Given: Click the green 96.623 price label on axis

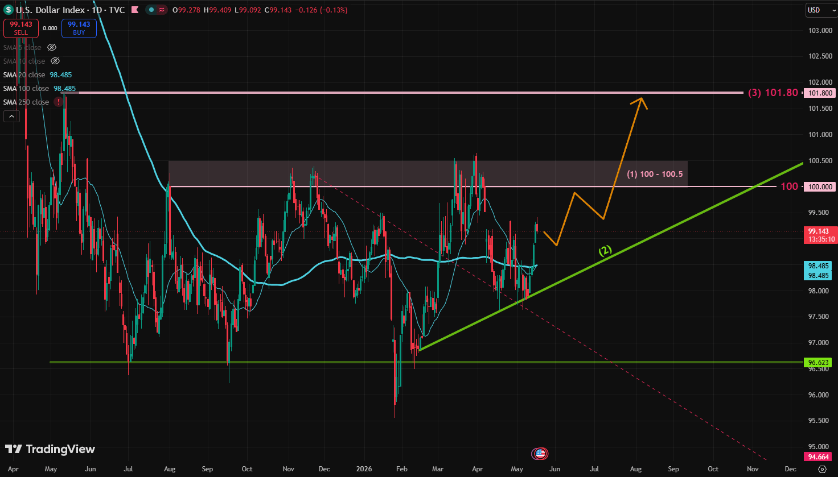Looking at the screenshot, I should tap(819, 362).
